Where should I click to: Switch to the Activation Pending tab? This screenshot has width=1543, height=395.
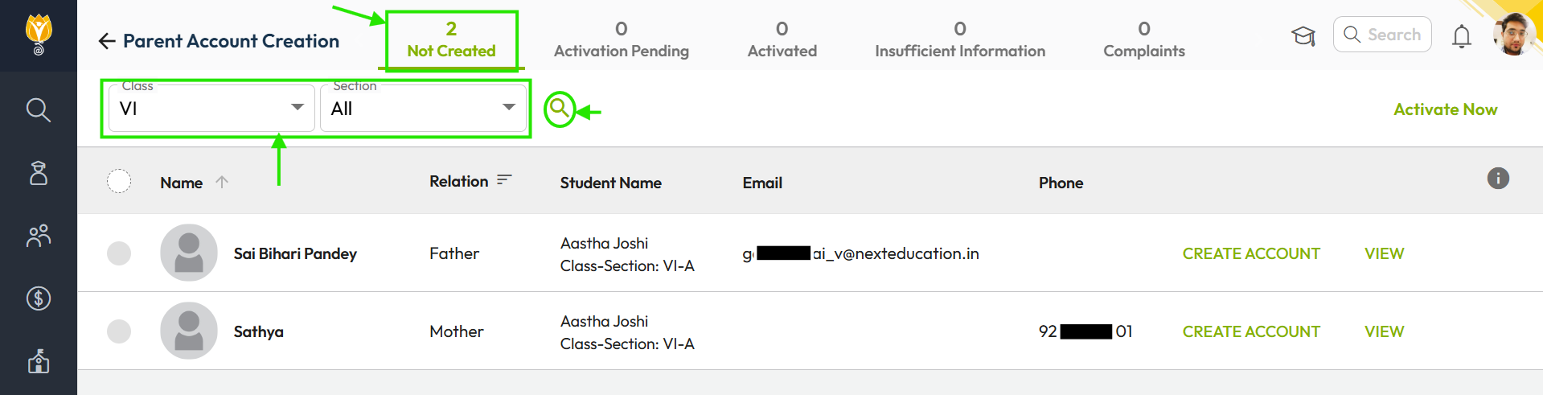(x=621, y=39)
